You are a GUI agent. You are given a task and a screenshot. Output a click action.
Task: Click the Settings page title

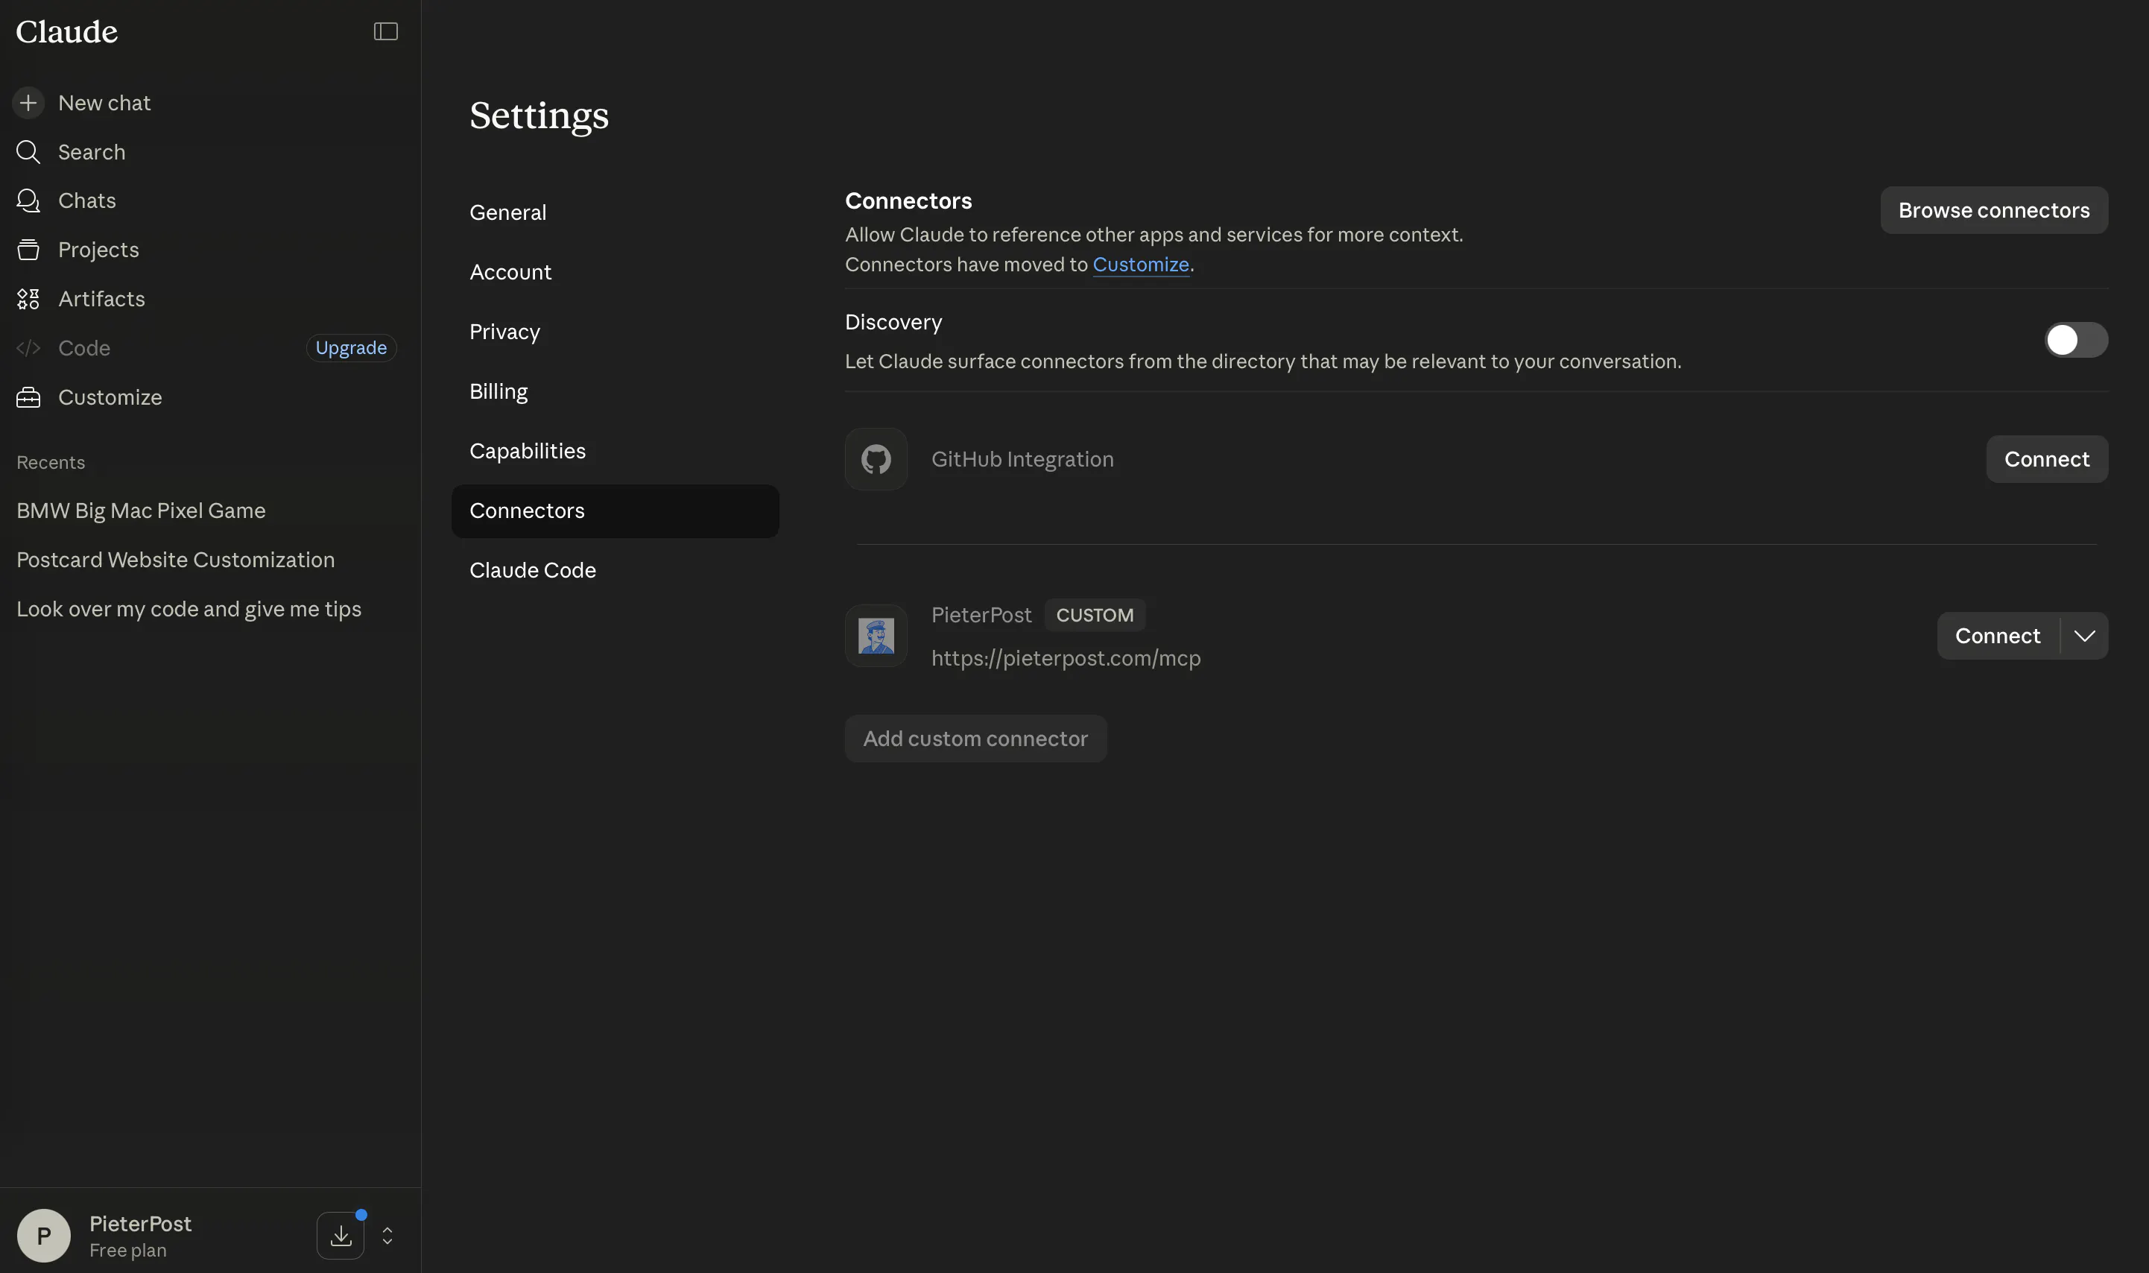point(539,115)
